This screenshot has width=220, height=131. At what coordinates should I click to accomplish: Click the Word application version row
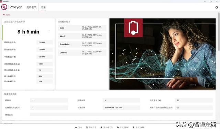(82, 36)
